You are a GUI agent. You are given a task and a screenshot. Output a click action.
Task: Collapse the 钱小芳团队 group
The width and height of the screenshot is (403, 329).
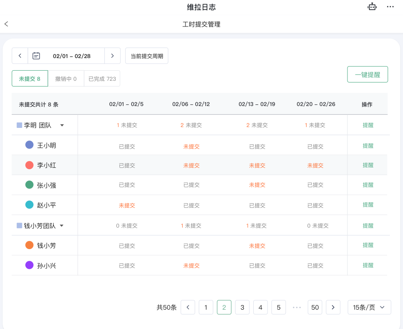click(61, 226)
